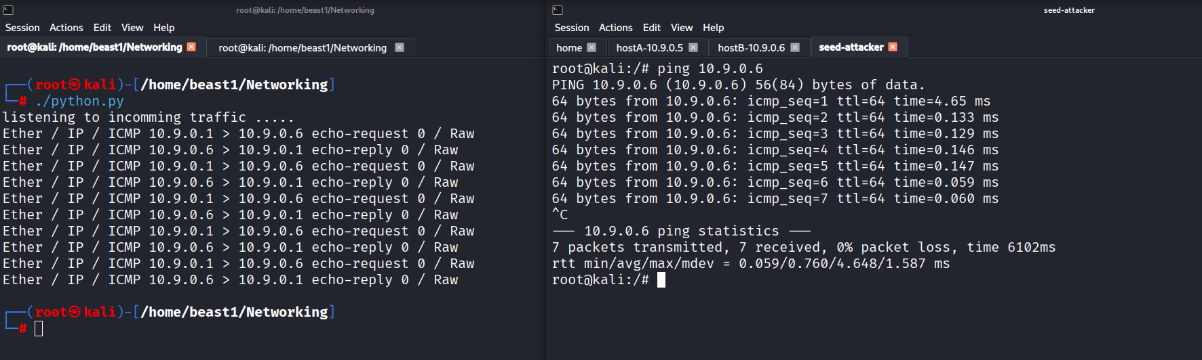Open Help menu in the left terminal

point(164,28)
